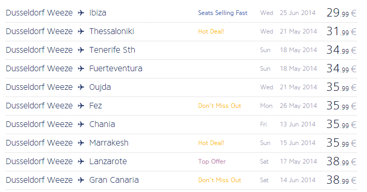Viewport: 367px width, 192px height.
Task: Select the 38.99 € Gran Canaria fare
Action: [341, 180]
